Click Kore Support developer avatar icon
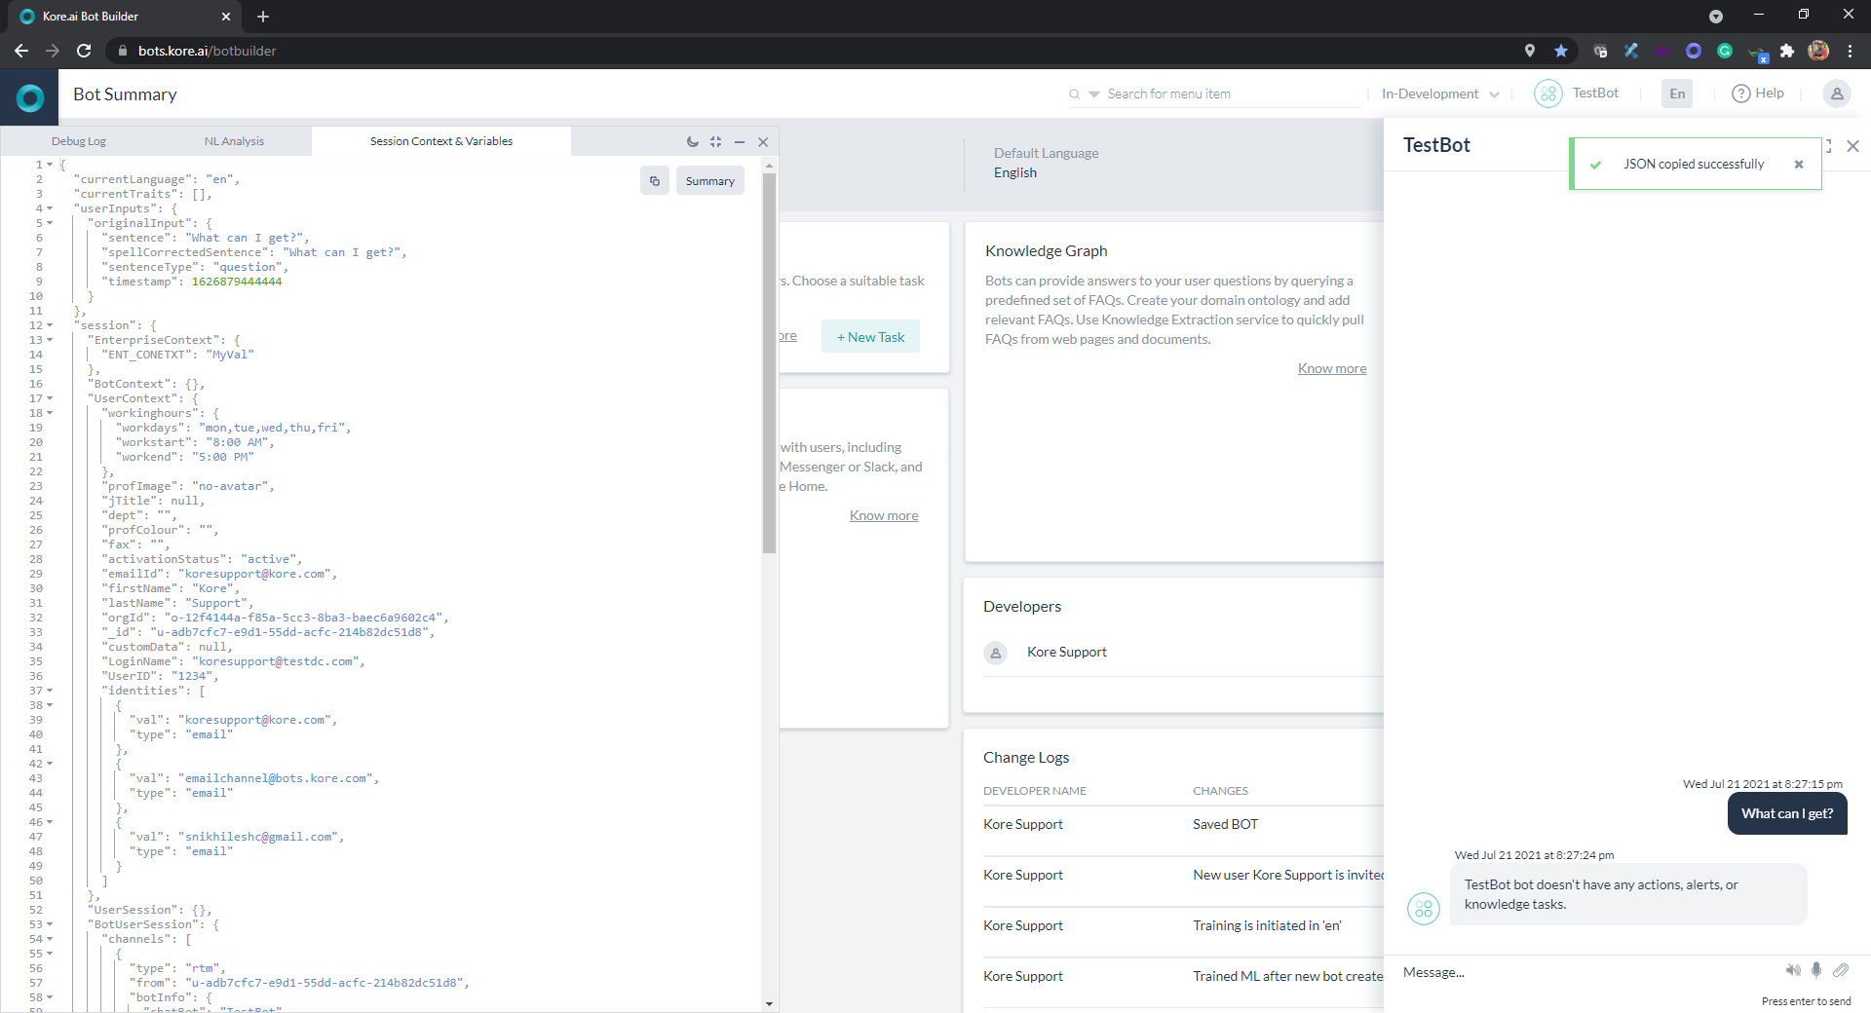1871x1013 pixels. (x=996, y=654)
